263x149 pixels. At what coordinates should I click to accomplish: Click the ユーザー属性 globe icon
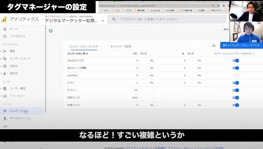5,88
